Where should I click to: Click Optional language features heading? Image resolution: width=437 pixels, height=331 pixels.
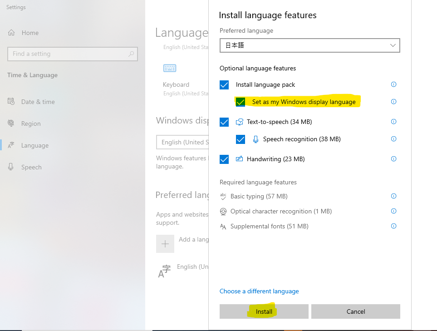257,68
